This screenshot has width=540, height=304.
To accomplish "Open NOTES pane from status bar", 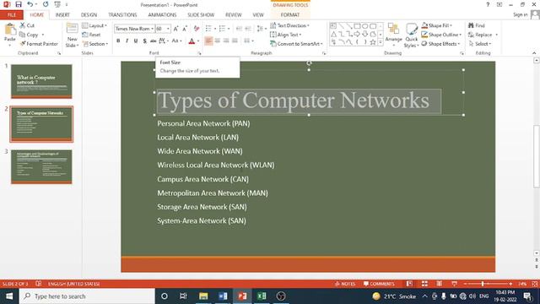I will click(345, 284).
